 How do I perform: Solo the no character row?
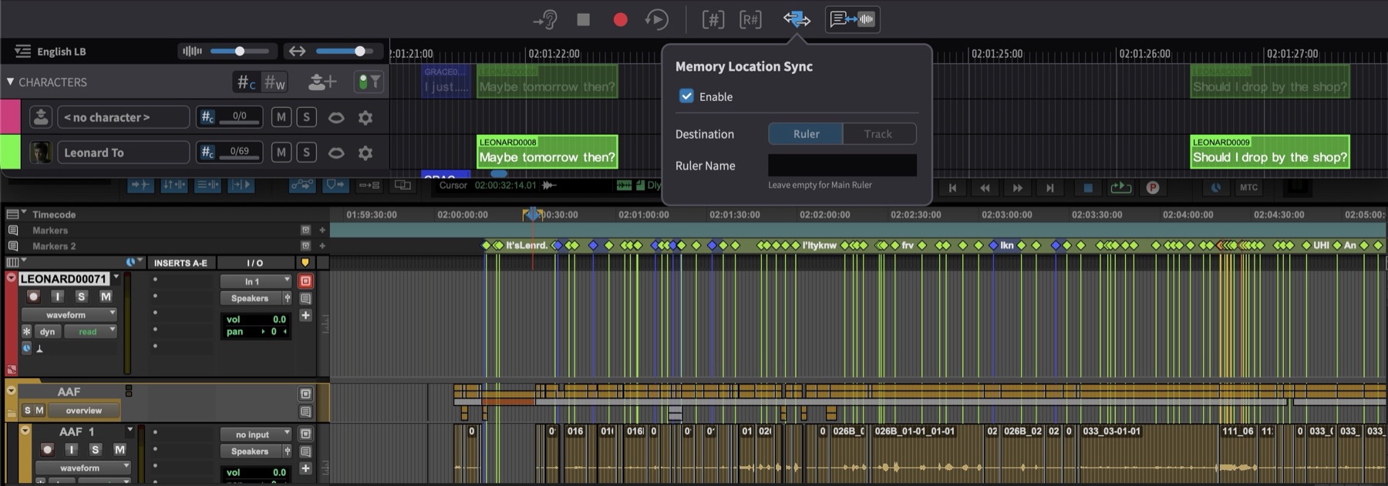click(x=306, y=117)
